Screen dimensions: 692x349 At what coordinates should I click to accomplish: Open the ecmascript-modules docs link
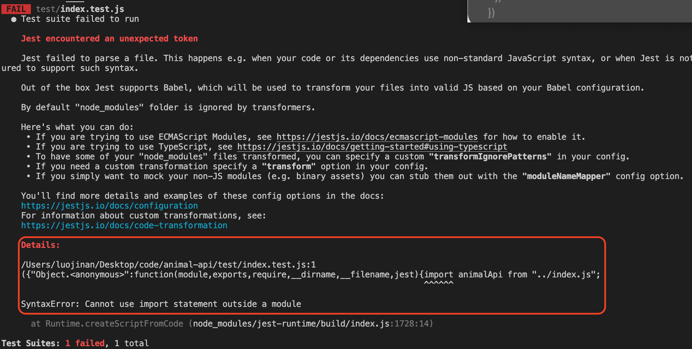pyautogui.click(x=377, y=137)
